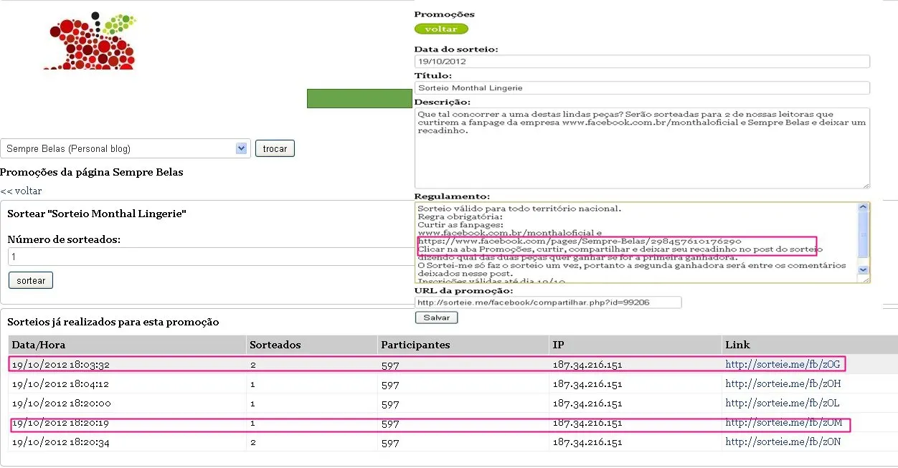This screenshot has height=468, width=898.
Task: Click the Regulamento scrollbar down arrow
Action: click(x=864, y=269)
